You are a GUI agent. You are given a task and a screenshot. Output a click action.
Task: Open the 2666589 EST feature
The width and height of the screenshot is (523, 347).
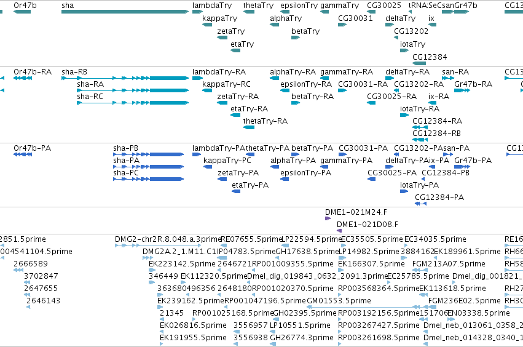[x=18, y=270]
